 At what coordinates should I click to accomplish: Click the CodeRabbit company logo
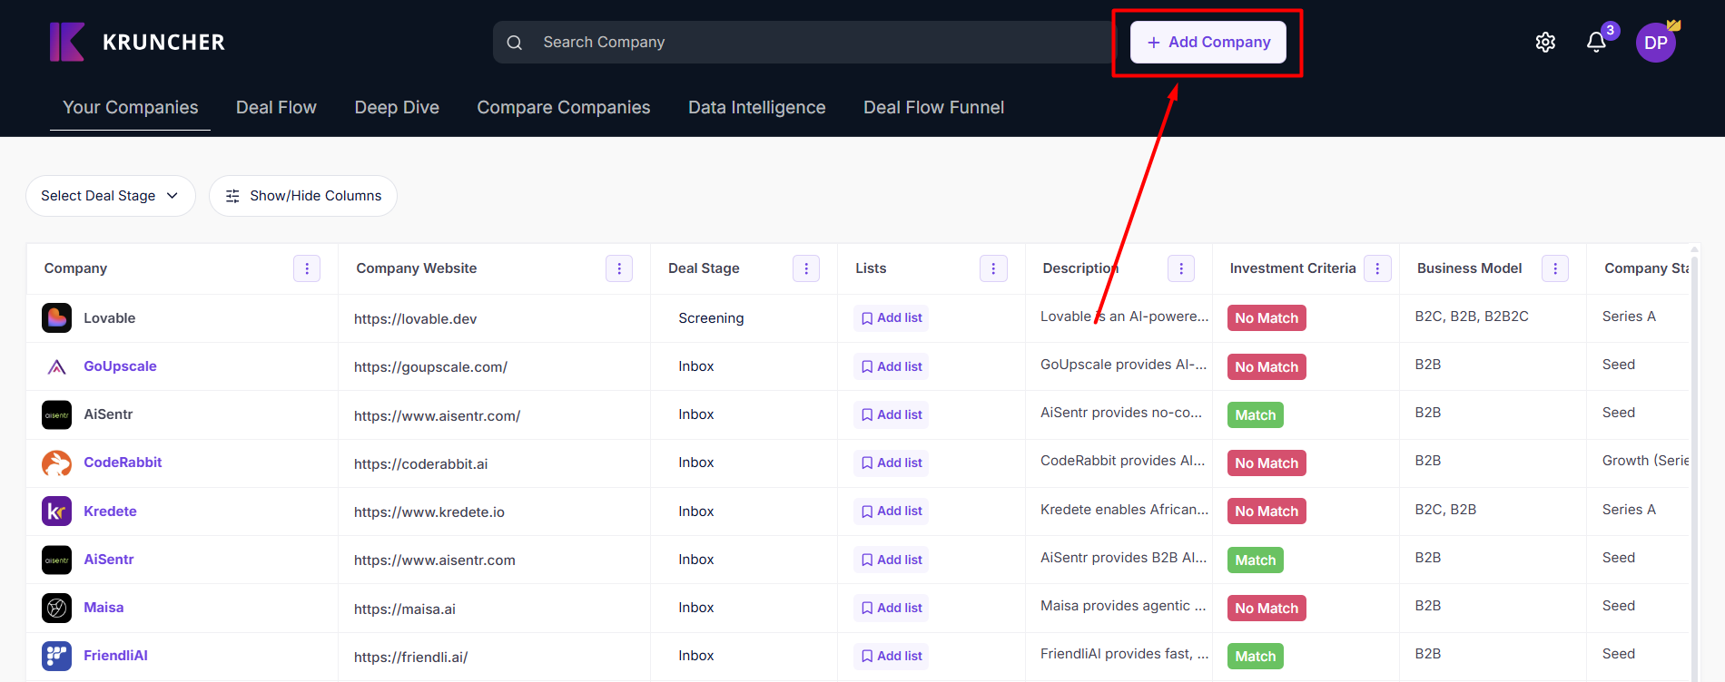tap(56, 463)
